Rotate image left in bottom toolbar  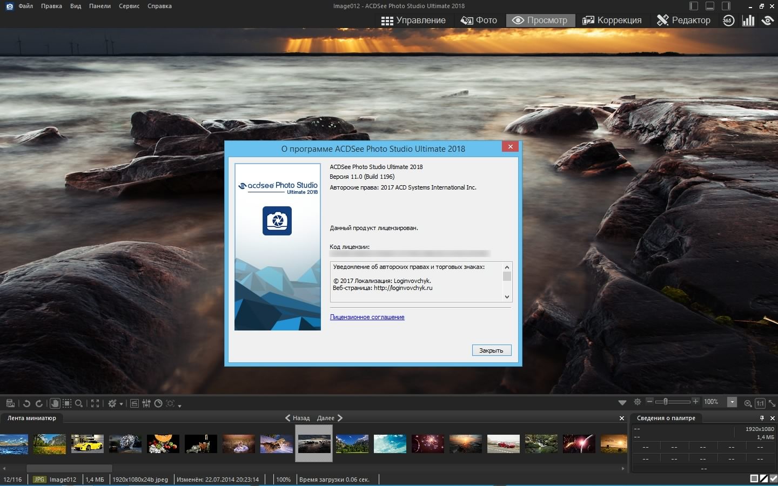pos(26,403)
